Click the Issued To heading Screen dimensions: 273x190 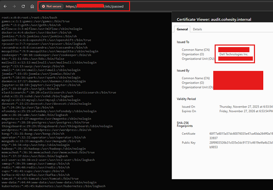click(183, 42)
